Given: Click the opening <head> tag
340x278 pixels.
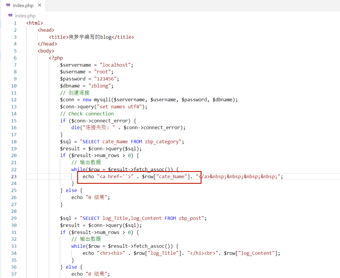Looking at the screenshot, I should point(46,30).
